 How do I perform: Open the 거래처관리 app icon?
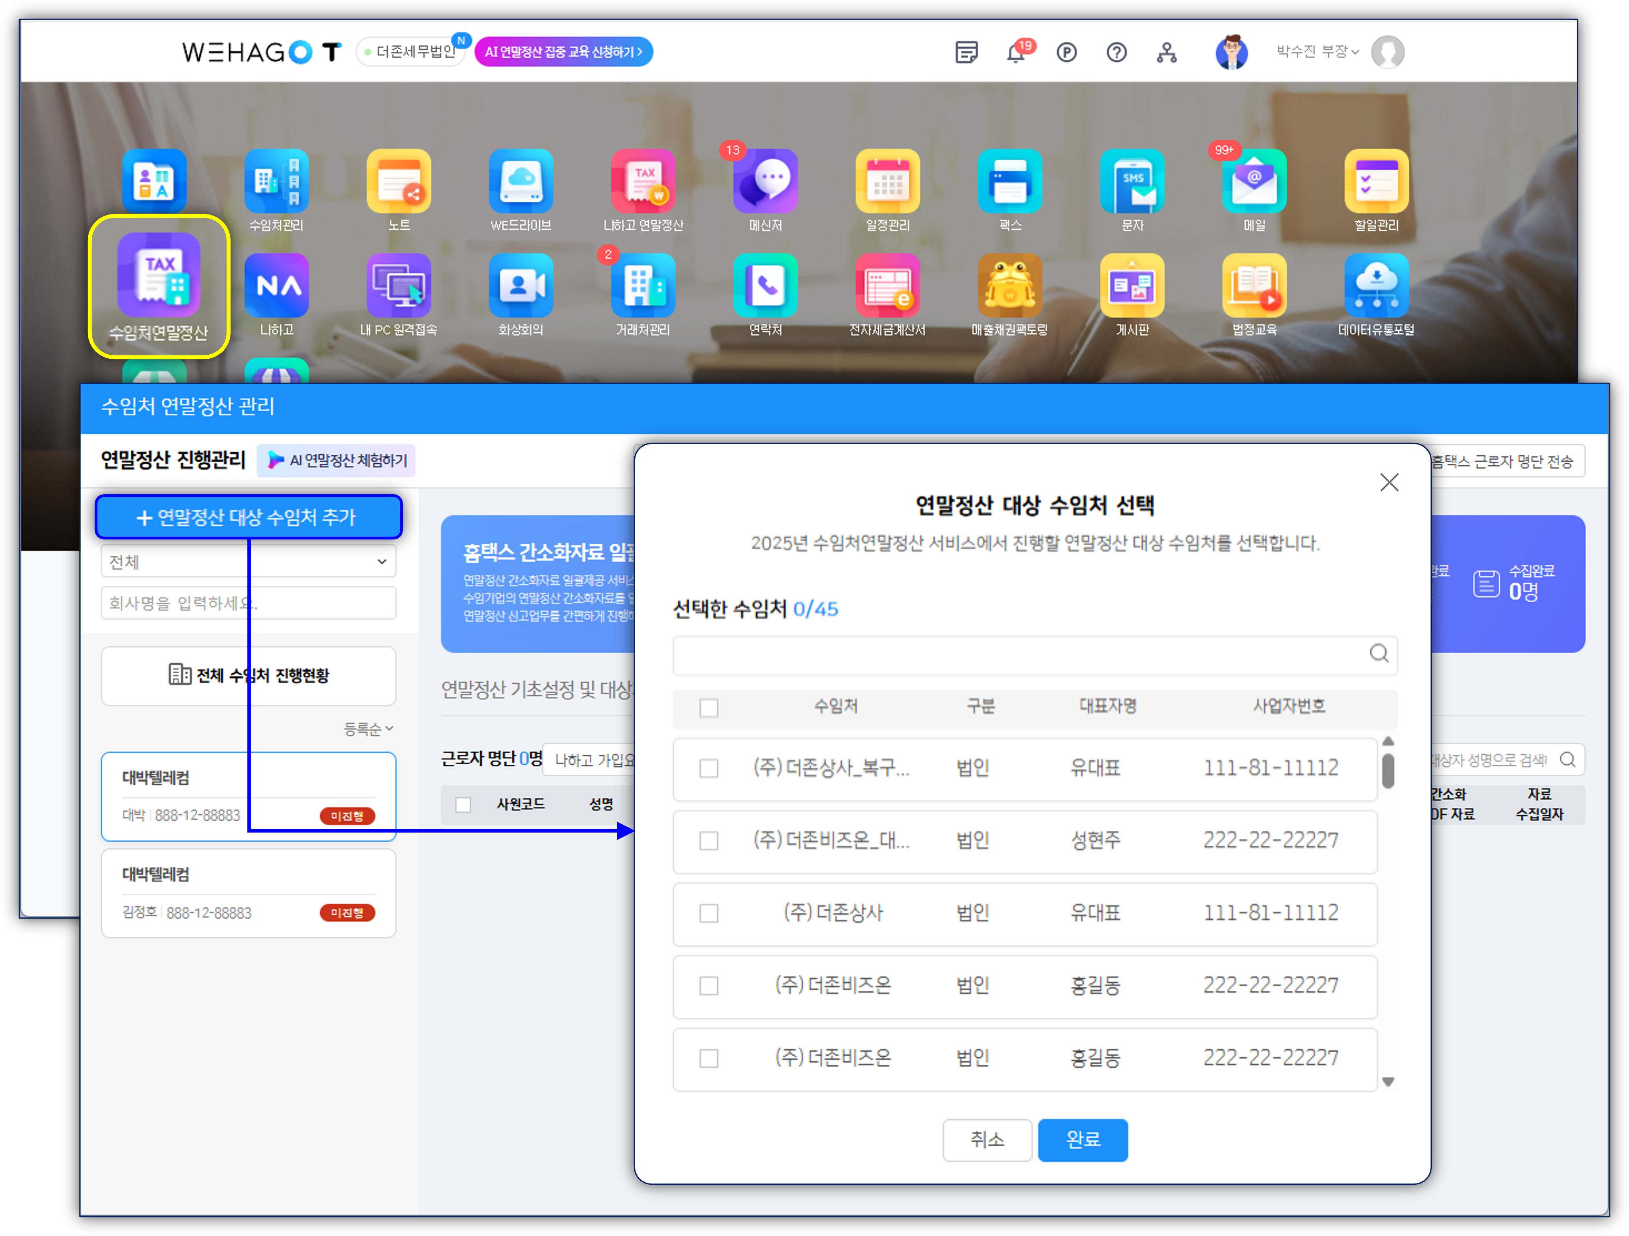[x=643, y=286]
